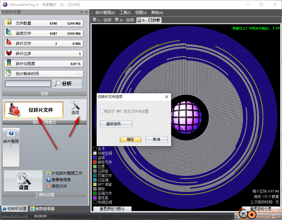
Task: Click the menu bar grip handle
Action: coord(92,12)
